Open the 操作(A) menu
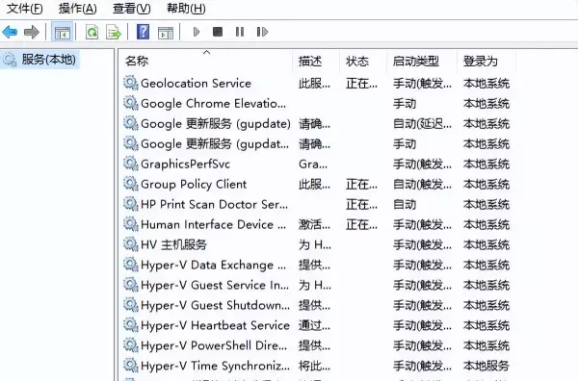Image resolution: width=578 pixels, height=381 pixels. point(77,8)
